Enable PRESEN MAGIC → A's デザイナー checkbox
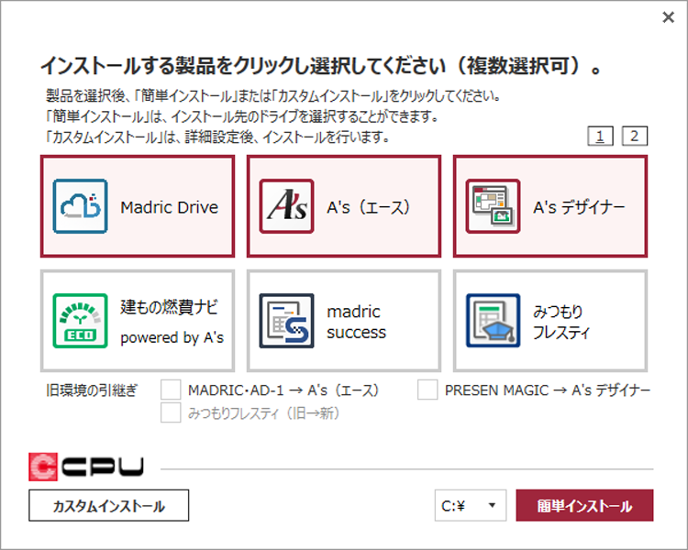Screen dimensions: 688x550 (x=427, y=390)
